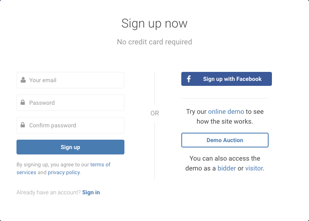This screenshot has height=221, width=309.
Task: Access the demo as a visitor
Action: click(x=254, y=168)
